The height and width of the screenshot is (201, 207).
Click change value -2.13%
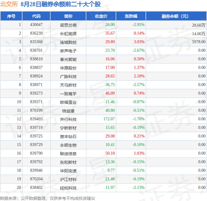coord(138,188)
